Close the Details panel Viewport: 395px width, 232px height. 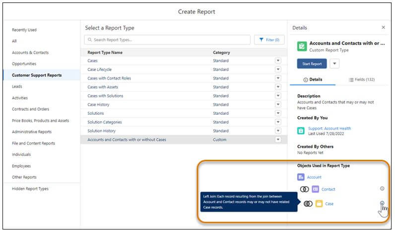click(383, 28)
